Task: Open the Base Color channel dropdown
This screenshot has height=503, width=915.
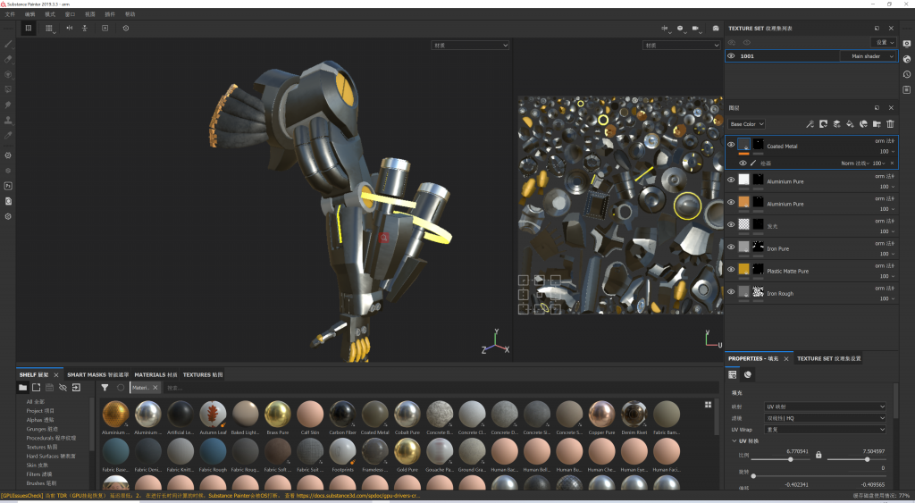Action: click(746, 124)
